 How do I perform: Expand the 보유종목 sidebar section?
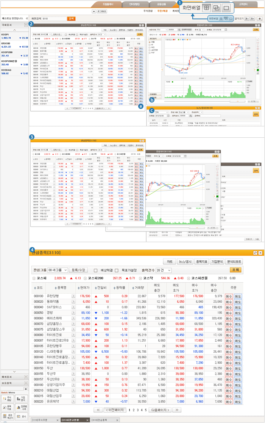coord(26,383)
